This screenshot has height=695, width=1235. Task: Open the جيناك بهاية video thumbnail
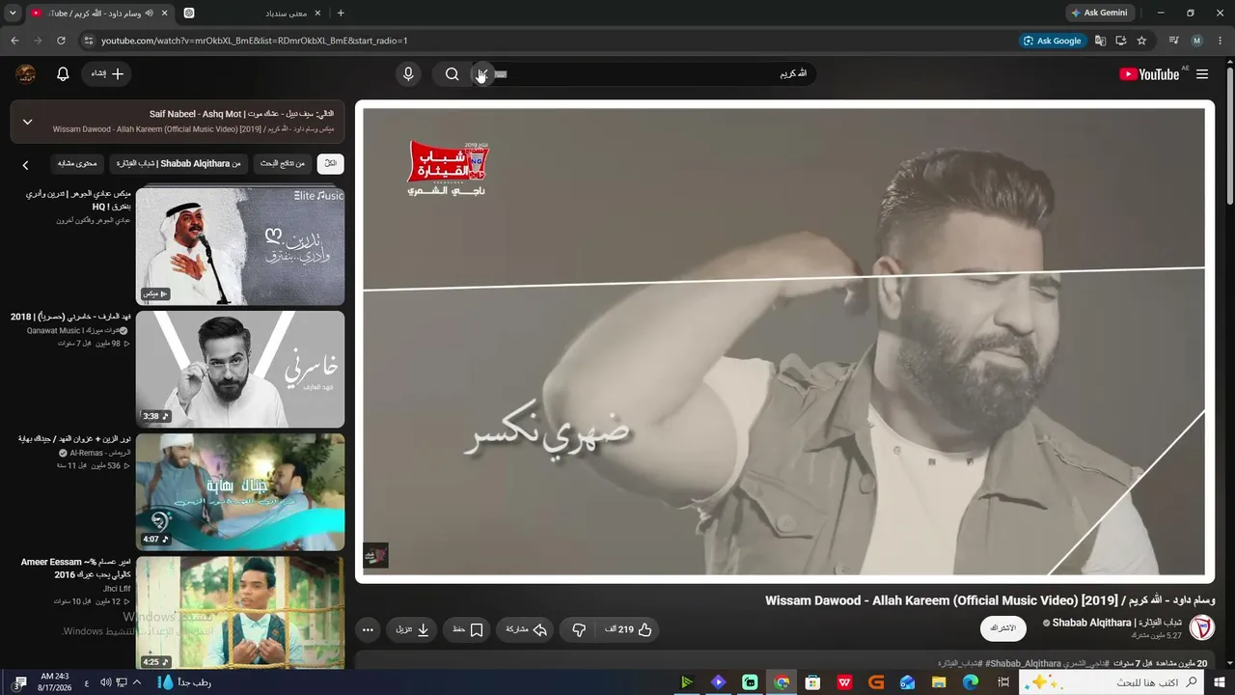[240, 491]
